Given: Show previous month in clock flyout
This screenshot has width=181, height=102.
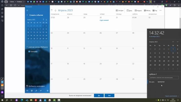Looking at the screenshot, I should click(x=173, y=42).
